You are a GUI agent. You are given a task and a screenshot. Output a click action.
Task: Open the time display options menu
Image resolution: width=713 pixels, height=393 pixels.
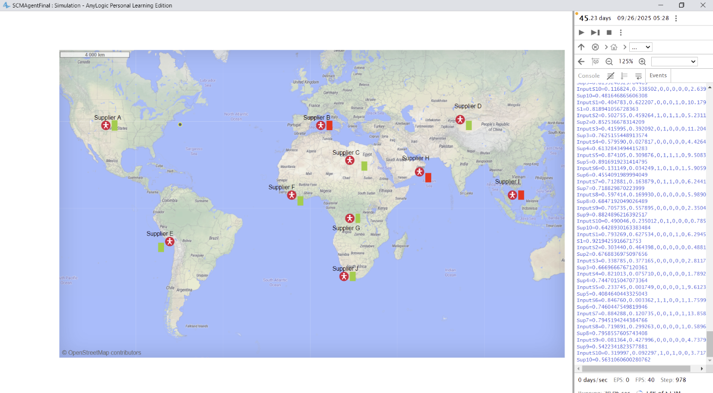coord(676,18)
